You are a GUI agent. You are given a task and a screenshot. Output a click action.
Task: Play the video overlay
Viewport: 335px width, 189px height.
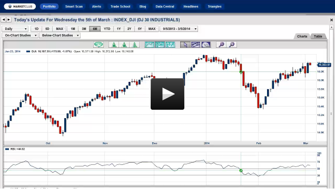[x=168, y=94]
